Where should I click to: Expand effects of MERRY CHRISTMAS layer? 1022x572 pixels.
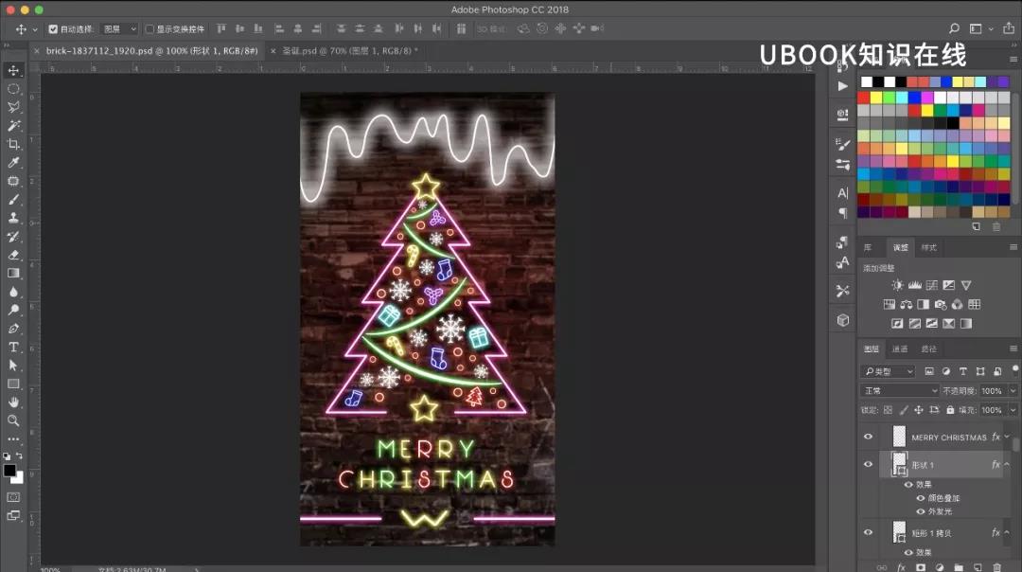[1007, 437]
